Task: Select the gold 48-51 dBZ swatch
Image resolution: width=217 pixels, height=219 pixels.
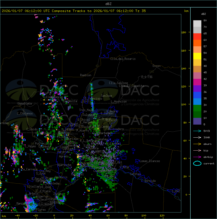Action: click(x=197, y=63)
